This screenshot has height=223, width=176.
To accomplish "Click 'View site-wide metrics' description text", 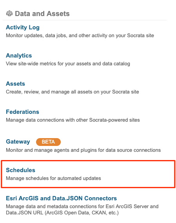I will pos(68,63).
